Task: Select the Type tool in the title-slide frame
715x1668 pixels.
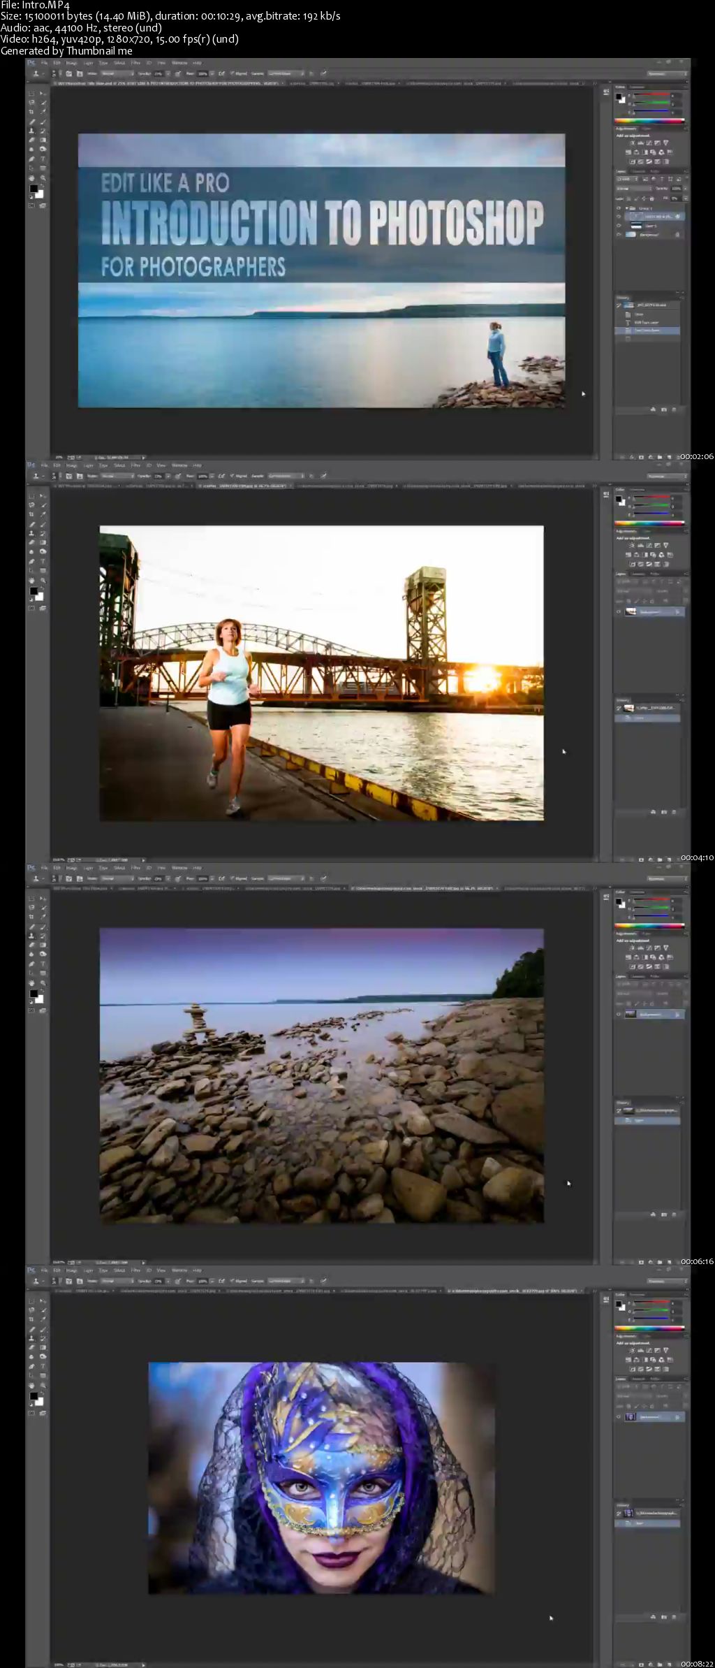Action: [x=43, y=159]
